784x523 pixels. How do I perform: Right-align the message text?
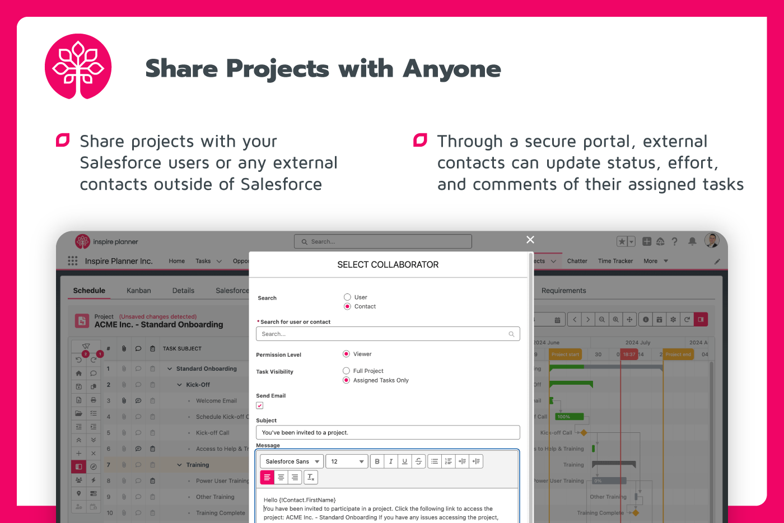[295, 478]
